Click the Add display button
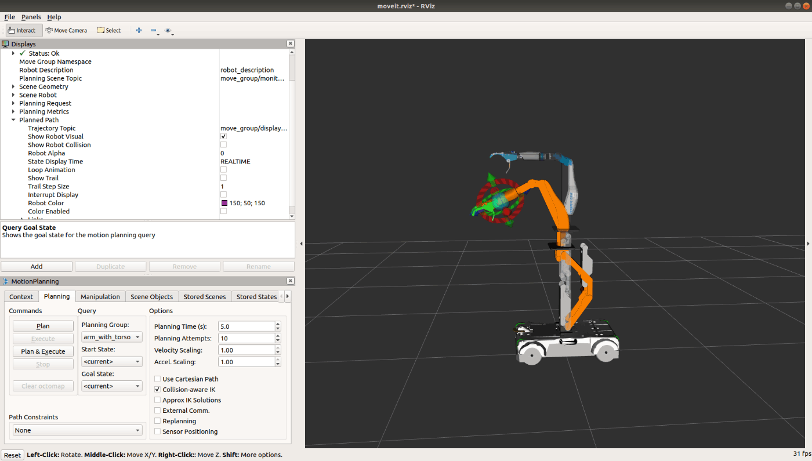This screenshot has width=812, height=461. [37, 267]
